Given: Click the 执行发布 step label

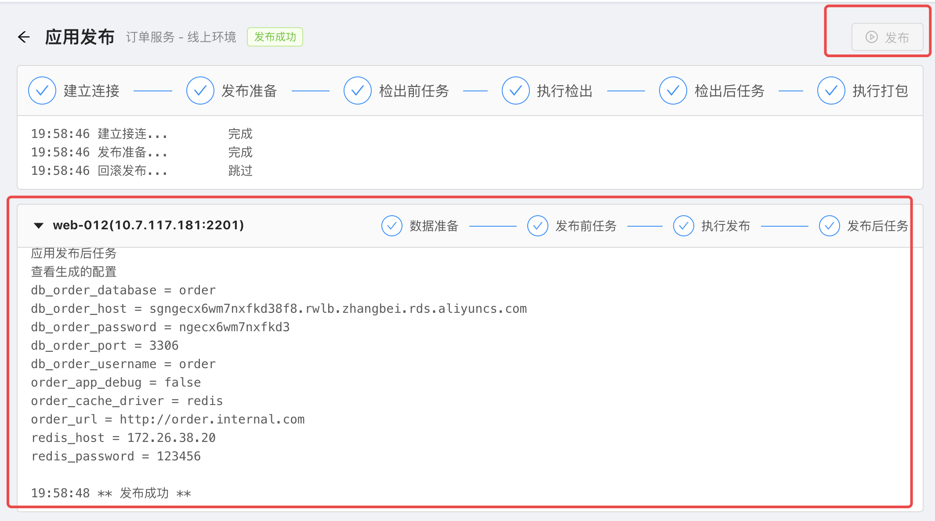Looking at the screenshot, I should coord(726,226).
